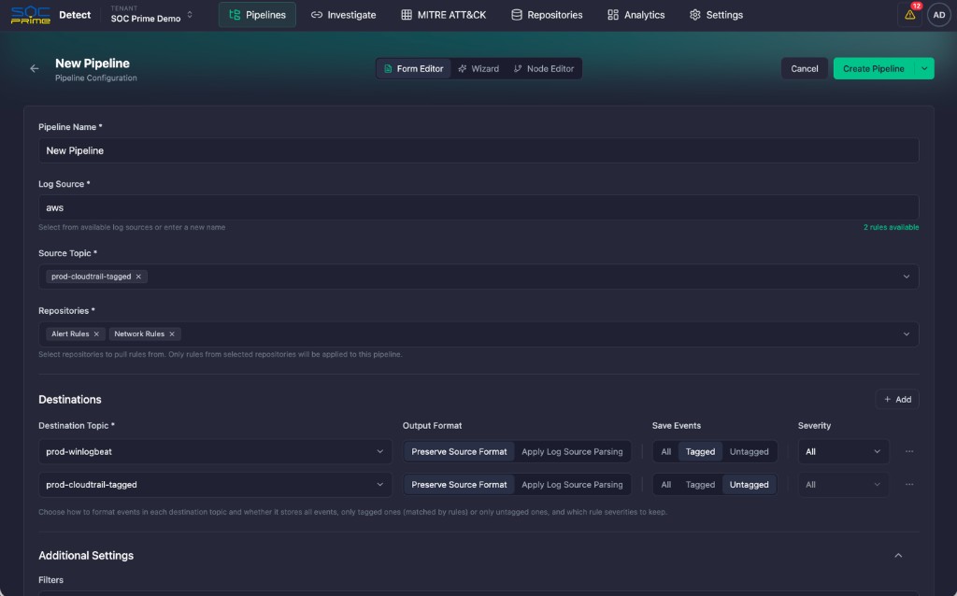The height and width of the screenshot is (596, 957).
Task: Edit the Log Source field containing aws
Action: click(x=478, y=207)
